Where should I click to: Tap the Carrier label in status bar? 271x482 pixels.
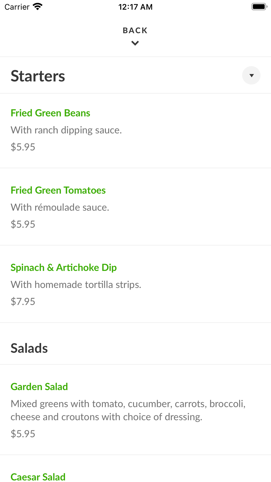click(x=17, y=7)
